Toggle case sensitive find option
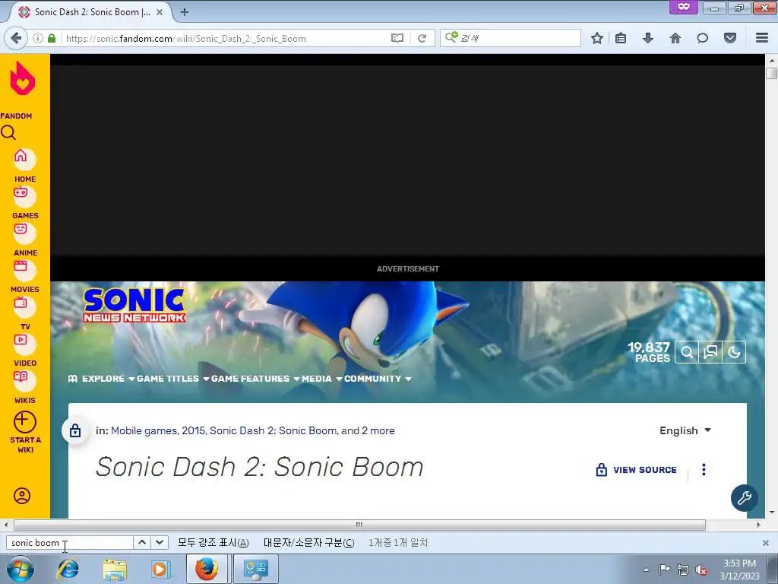Viewport: 778px width, 584px height. [308, 543]
